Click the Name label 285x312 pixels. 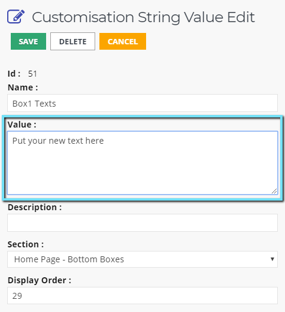pos(23,87)
